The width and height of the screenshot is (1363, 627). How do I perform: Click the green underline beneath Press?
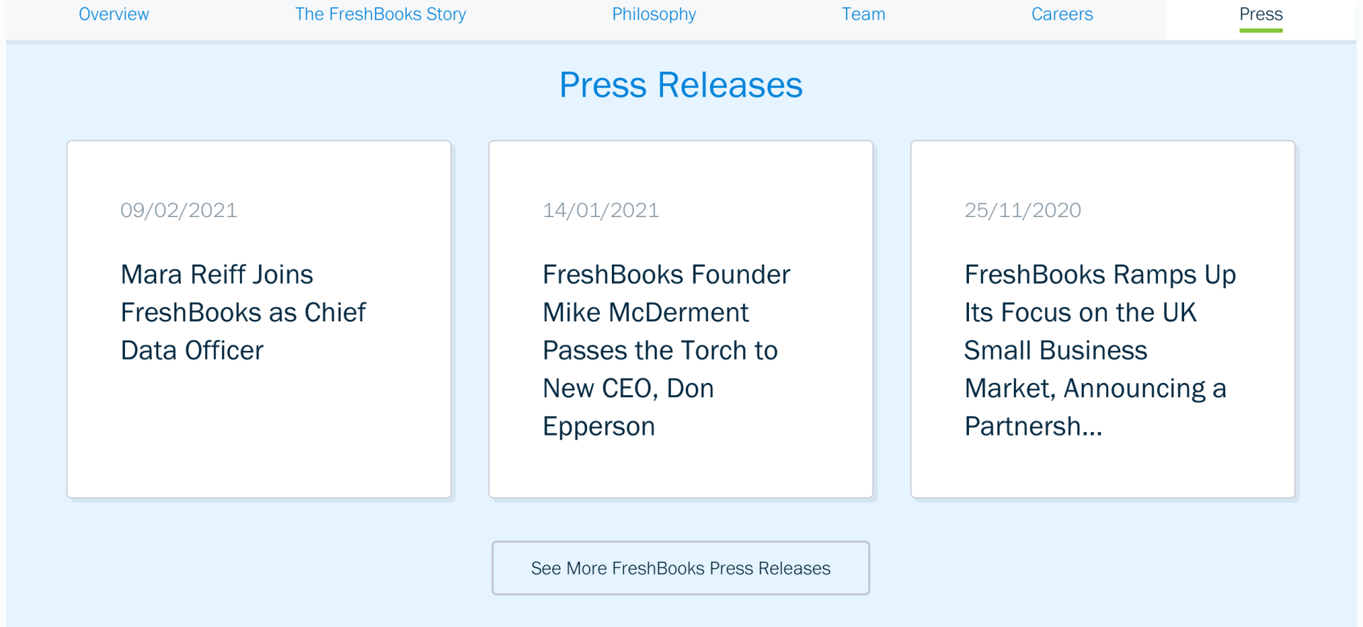(x=1260, y=30)
